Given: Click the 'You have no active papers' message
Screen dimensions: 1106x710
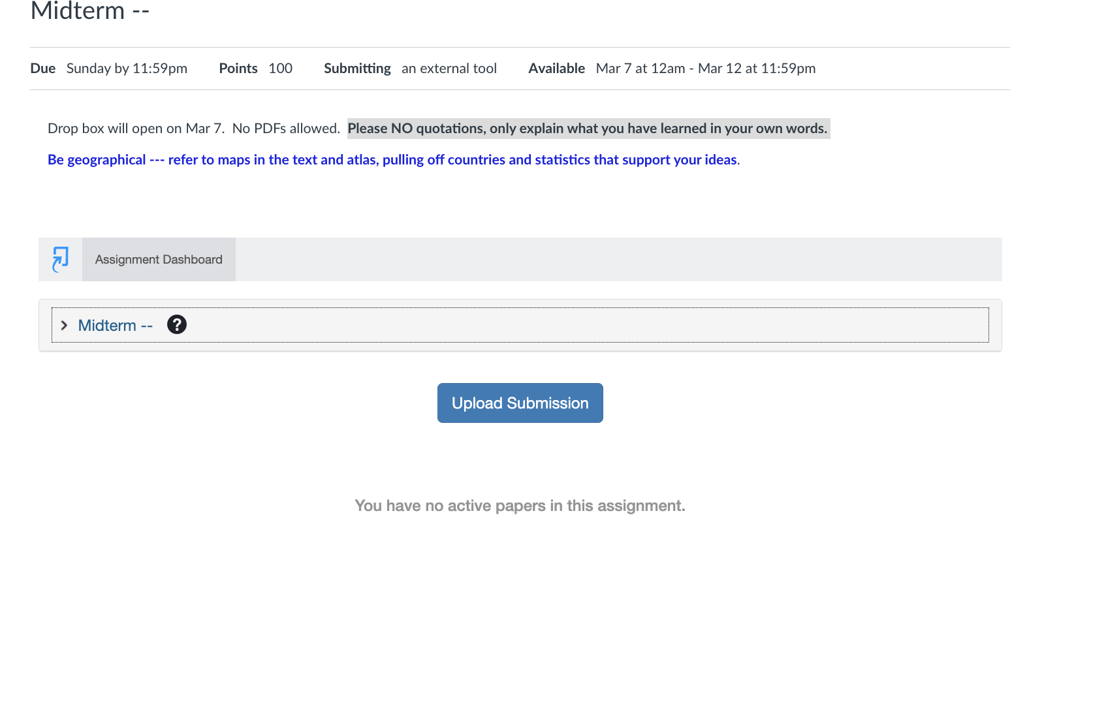Looking at the screenshot, I should point(520,506).
